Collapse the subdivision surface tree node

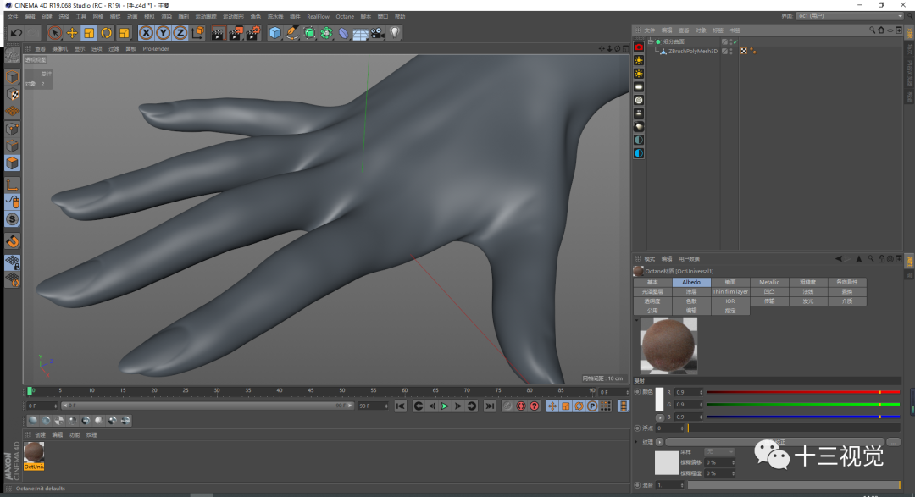coord(651,41)
